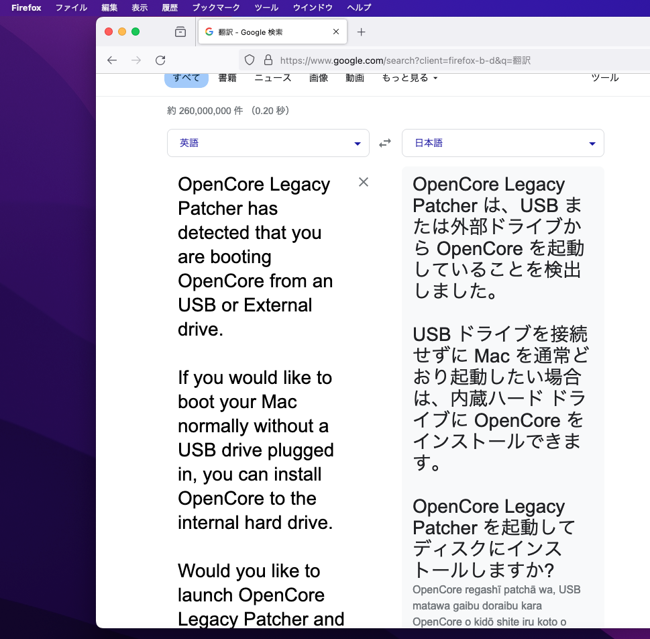Screen dimensions: 650x639
Task: Open the 表示 menu
Action: [x=140, y=7]
